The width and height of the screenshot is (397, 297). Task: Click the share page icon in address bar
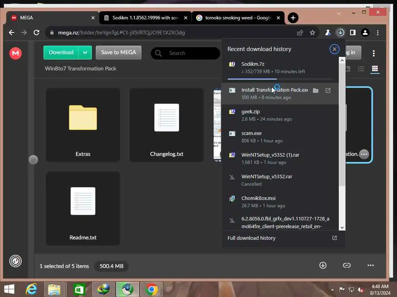click(300, 32)
